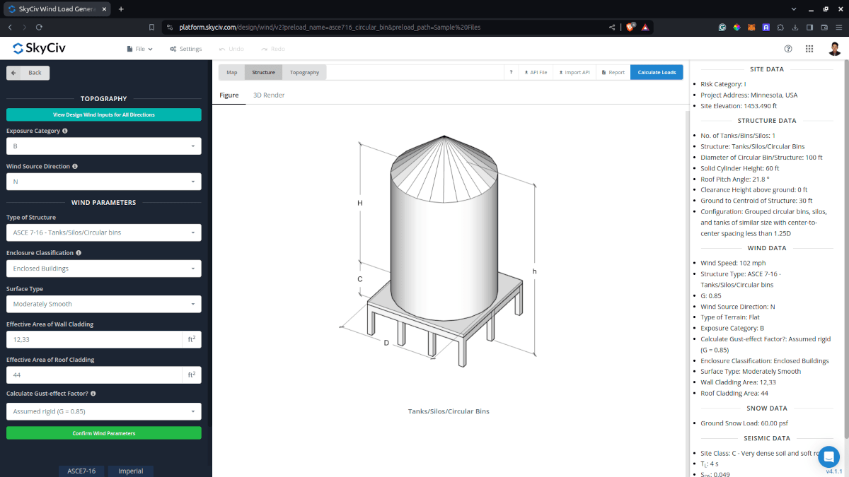Open the Wind Source Direction dropdown
Viewport: 849px width, 477px height.
[104, 182]
